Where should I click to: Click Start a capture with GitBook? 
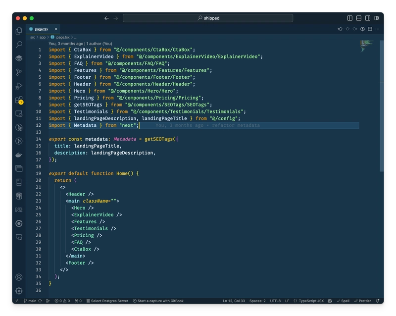(158, 301)
